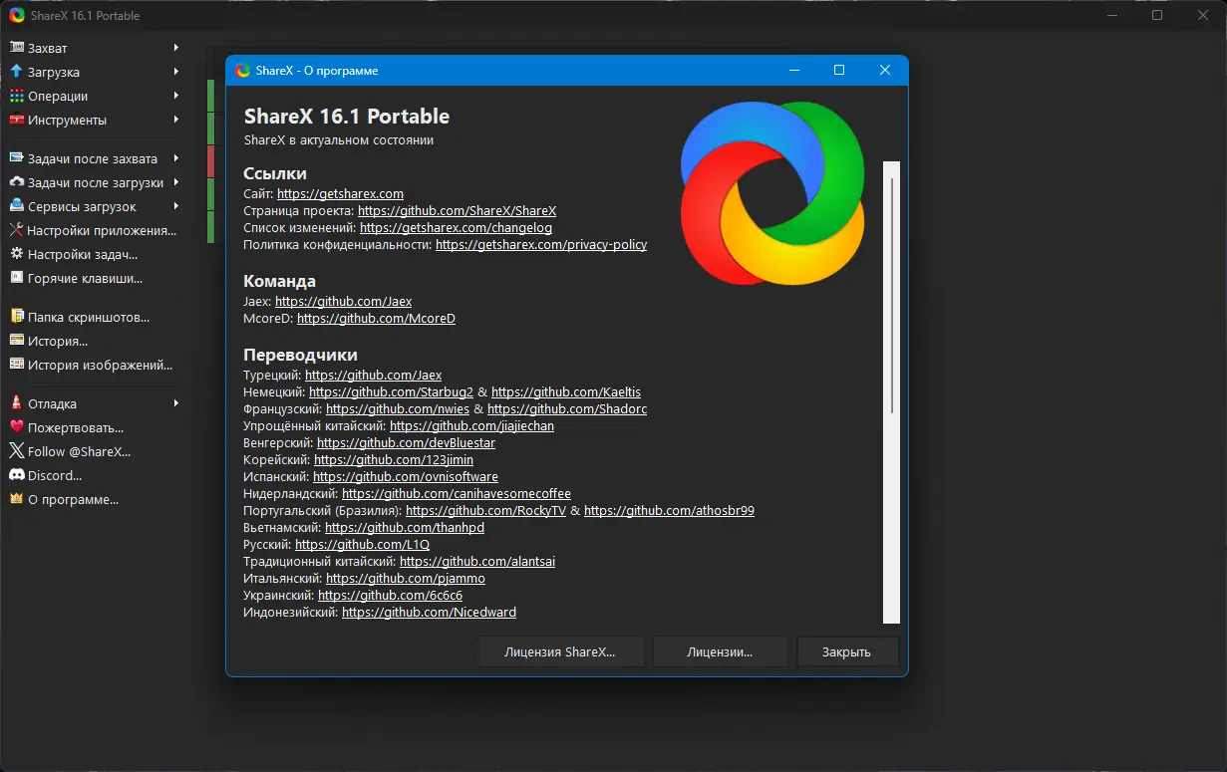This screenshot has height=772, width=1227.
Task: Expand the Захват submenu arrow
Action: click(176, 48)
